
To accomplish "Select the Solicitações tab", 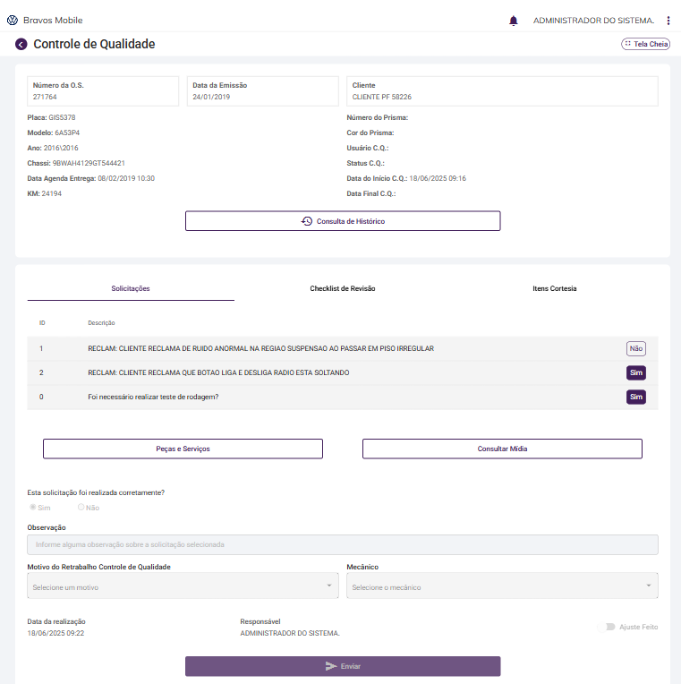I will coord(131,289).
